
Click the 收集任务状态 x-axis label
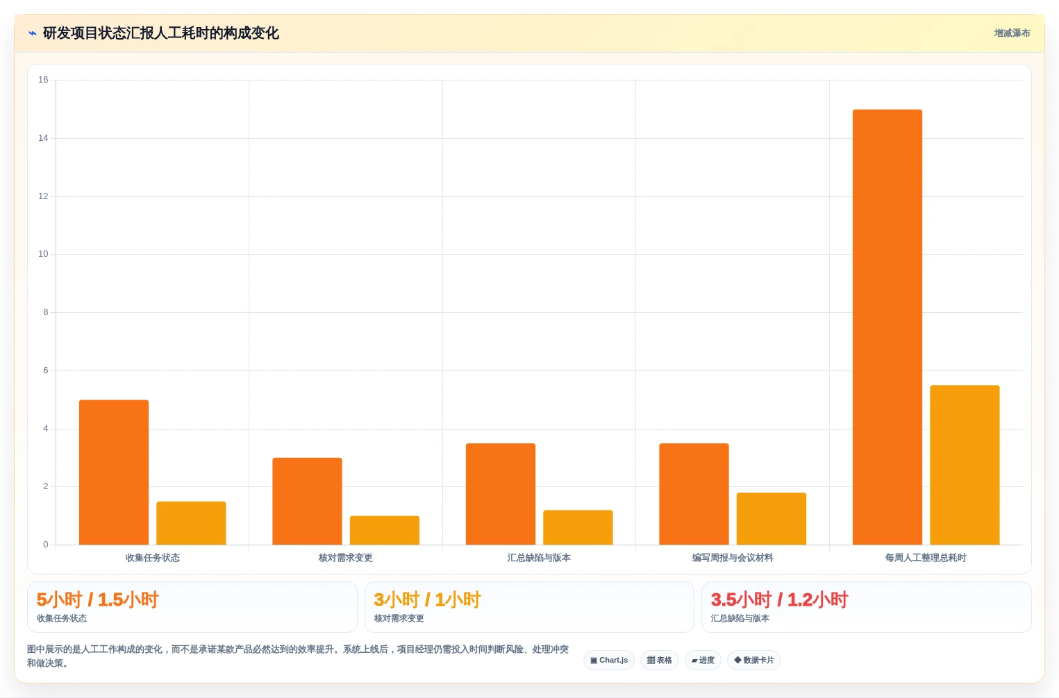click(x=152, y=558)
